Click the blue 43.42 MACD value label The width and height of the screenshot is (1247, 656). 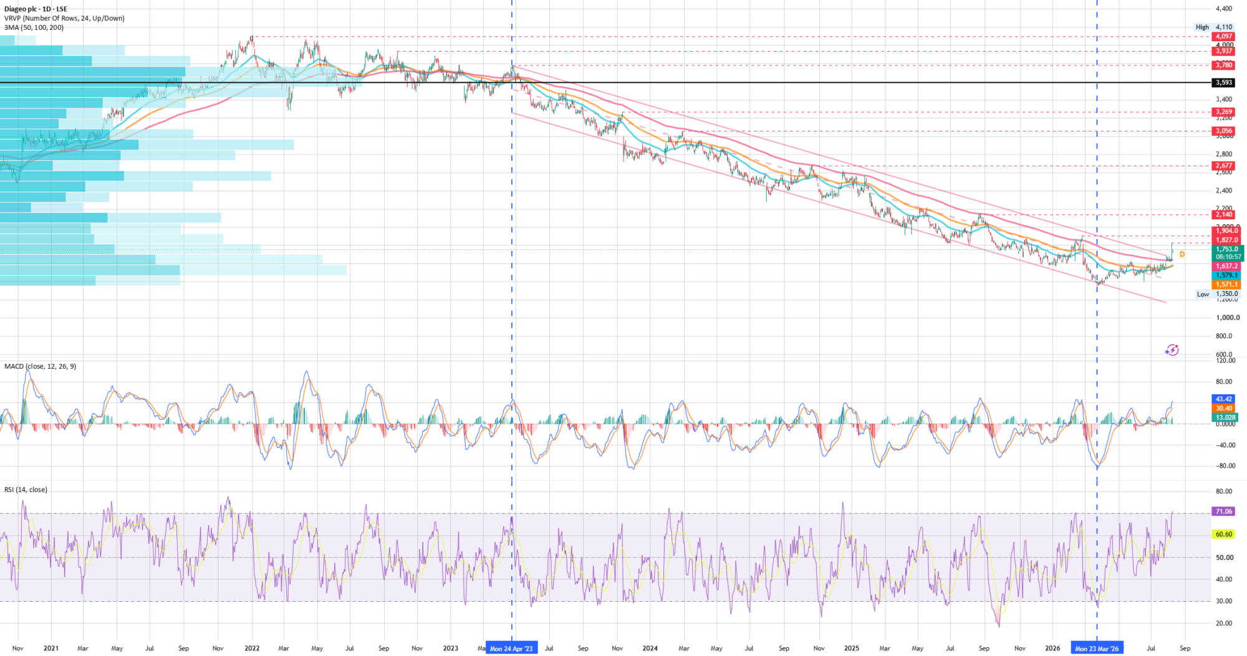[1224, 399]
